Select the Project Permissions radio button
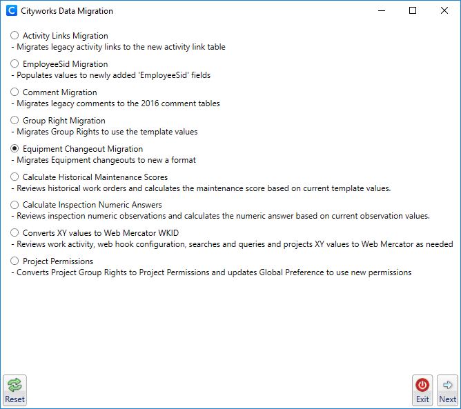461x409 pixels. coord(15,261)
